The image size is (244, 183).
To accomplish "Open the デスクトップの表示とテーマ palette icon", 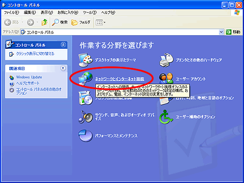I will coord(85,60).
